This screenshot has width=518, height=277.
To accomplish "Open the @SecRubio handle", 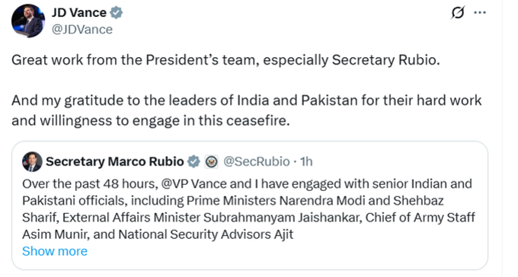I will 257,161.
